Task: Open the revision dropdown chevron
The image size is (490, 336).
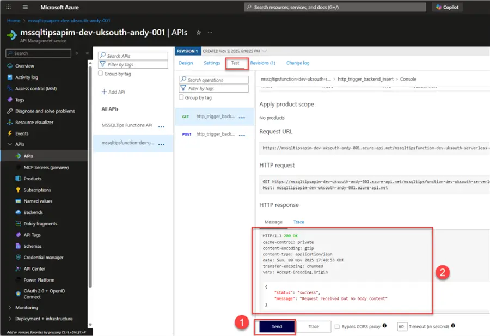Action: coord(265,51)
